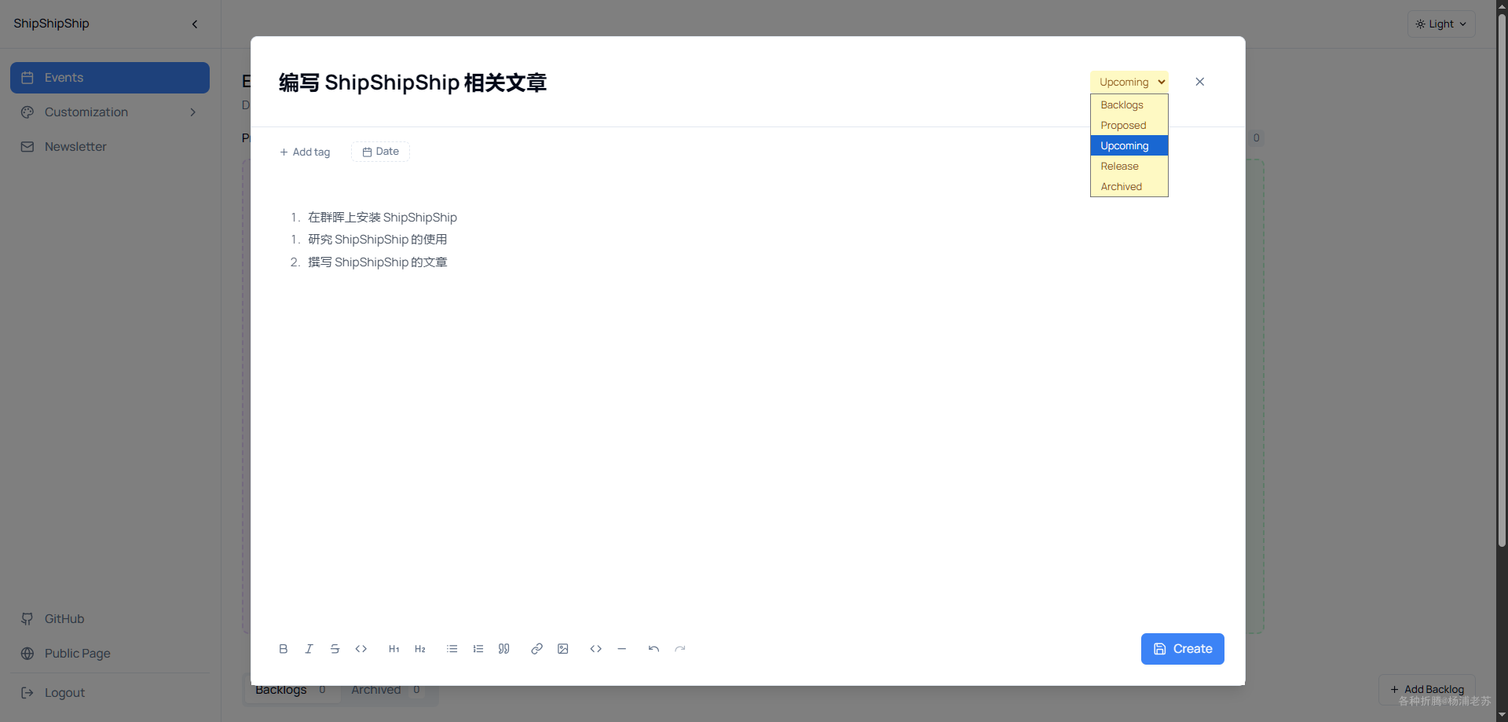
Task: Toggle bold formatting in editor toolbar
Action: pos(284,649)
